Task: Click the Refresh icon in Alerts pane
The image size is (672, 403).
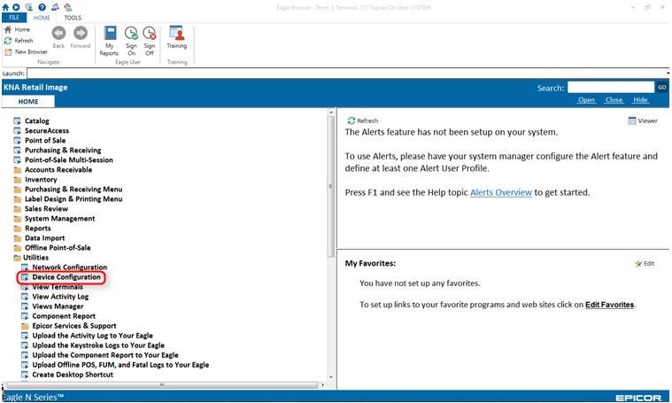Action: (x=351, y=120)
